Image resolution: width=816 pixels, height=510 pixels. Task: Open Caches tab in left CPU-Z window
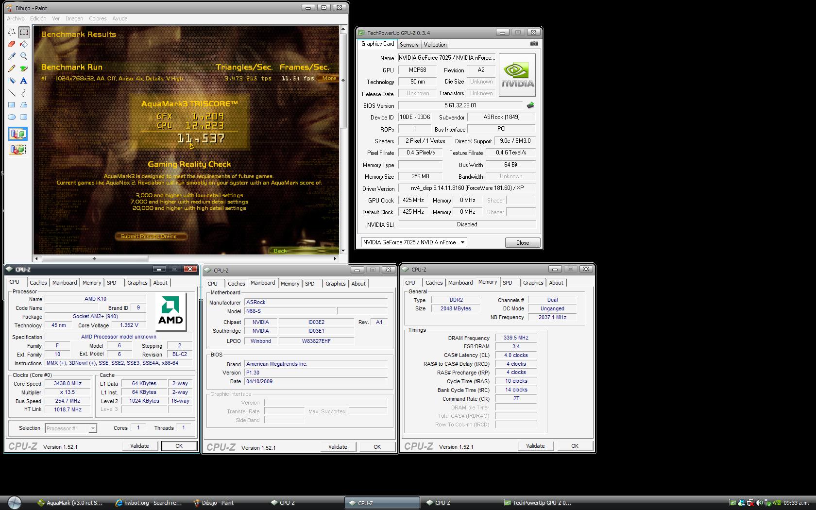(x=38, y=283)
